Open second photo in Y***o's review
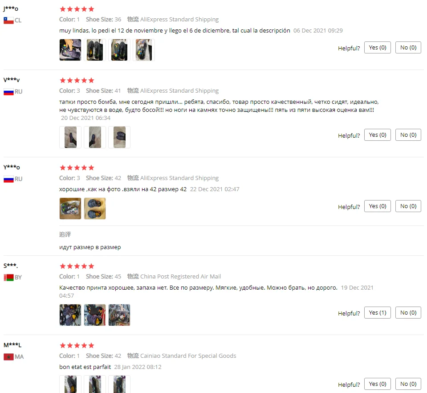Image resolution: width=427 pixels, height=393 pixels. point(95,209)
